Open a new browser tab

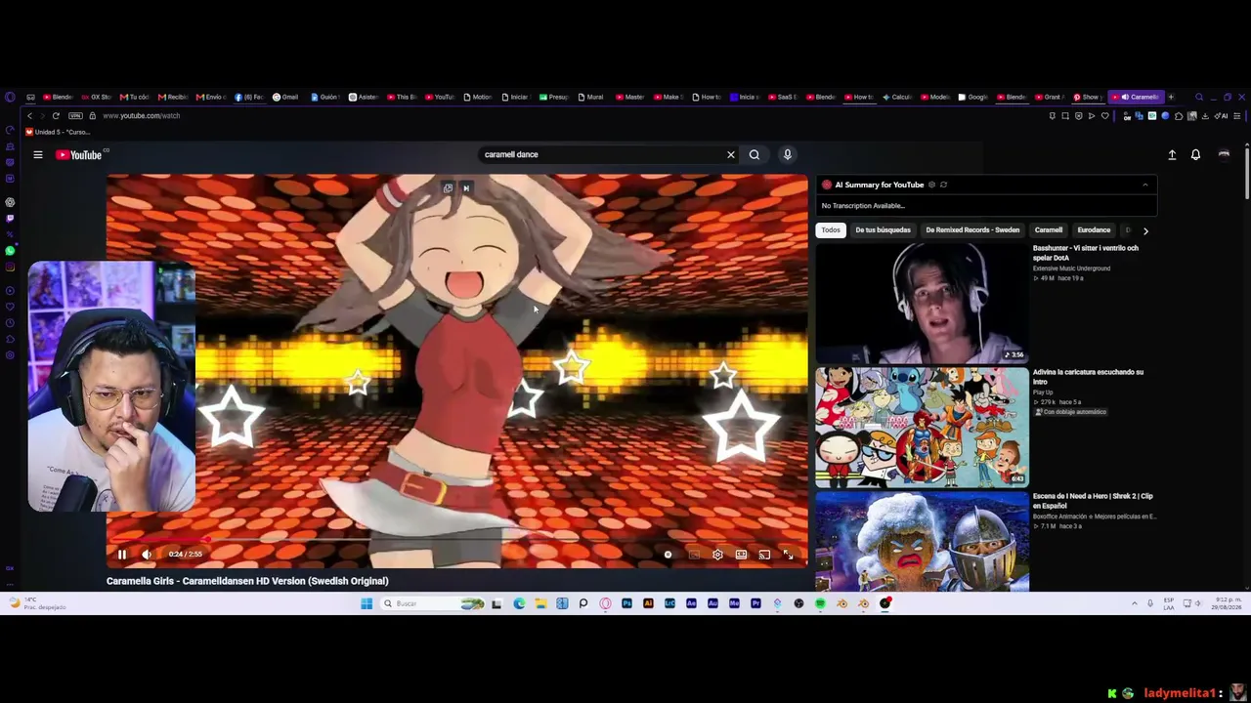[x=1171, y=97]
